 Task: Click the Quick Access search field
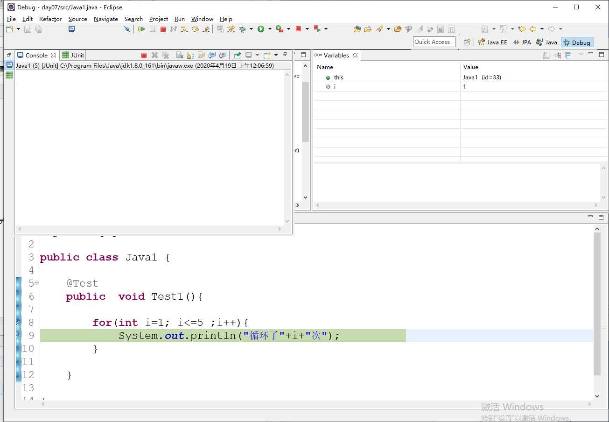click(x=434, y=42)
